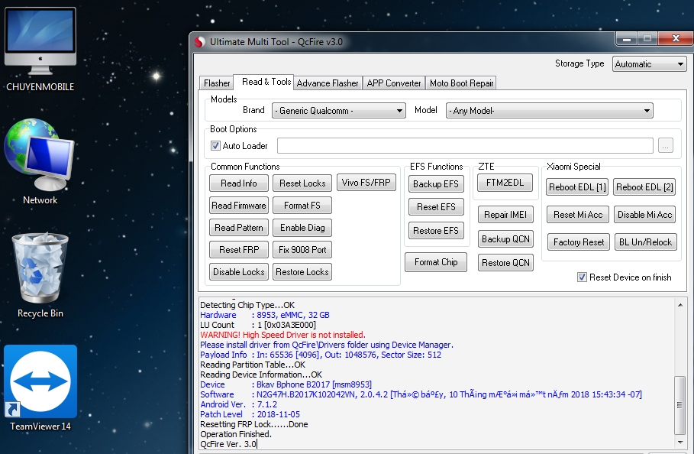Click the Read Pattern button
Viewport: 694px width, 454px height.
[239, 228]
